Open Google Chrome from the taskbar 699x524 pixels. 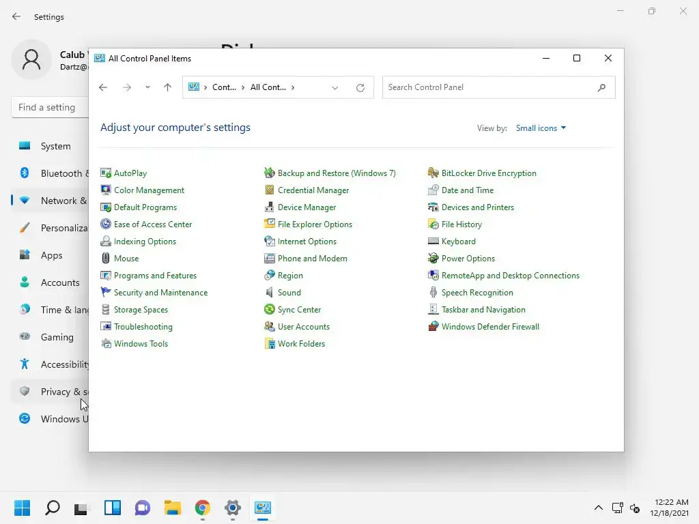click(202, 508)
